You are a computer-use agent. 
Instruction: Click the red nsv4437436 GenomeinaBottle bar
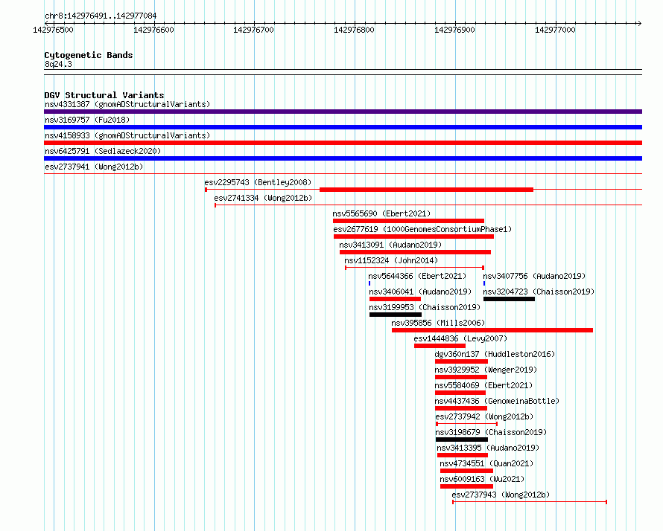point(461,408)
